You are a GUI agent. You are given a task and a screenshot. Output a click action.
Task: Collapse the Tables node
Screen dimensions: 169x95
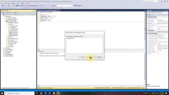[7, 24]
